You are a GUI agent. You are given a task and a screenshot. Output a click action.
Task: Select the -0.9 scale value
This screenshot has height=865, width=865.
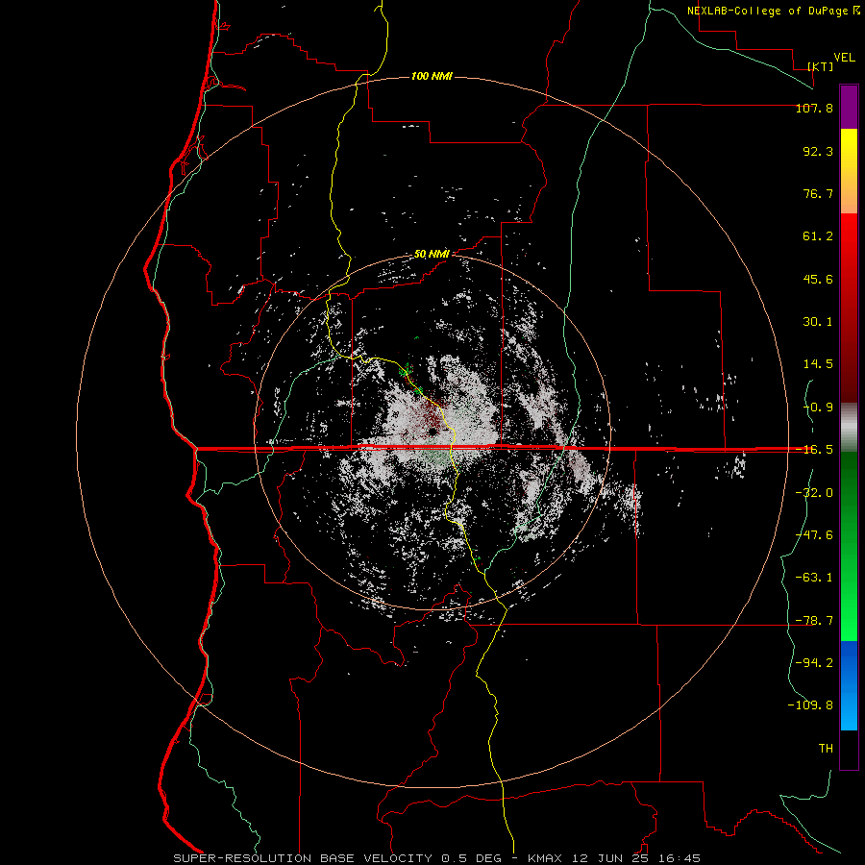pyautogui.click(x=818, y=408)
